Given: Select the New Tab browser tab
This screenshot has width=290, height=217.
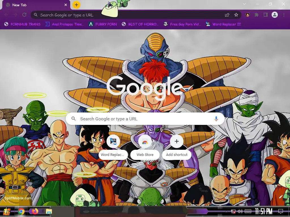Looking at the screenshot, I should (x=36, y=5).
